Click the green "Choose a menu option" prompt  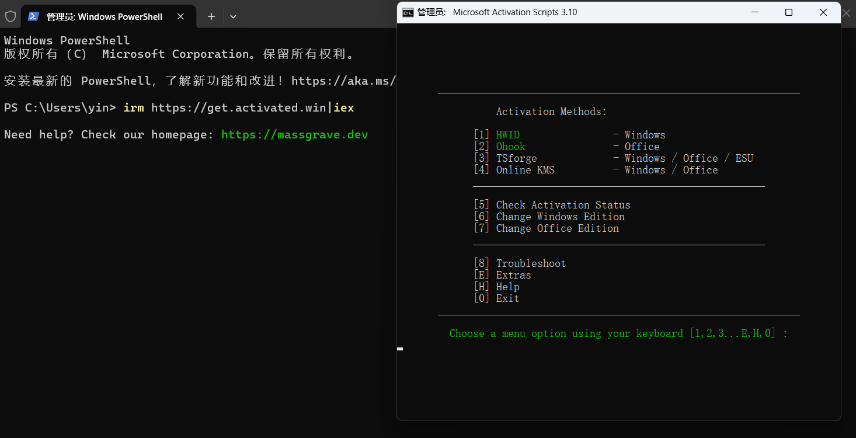click(618, 333)
